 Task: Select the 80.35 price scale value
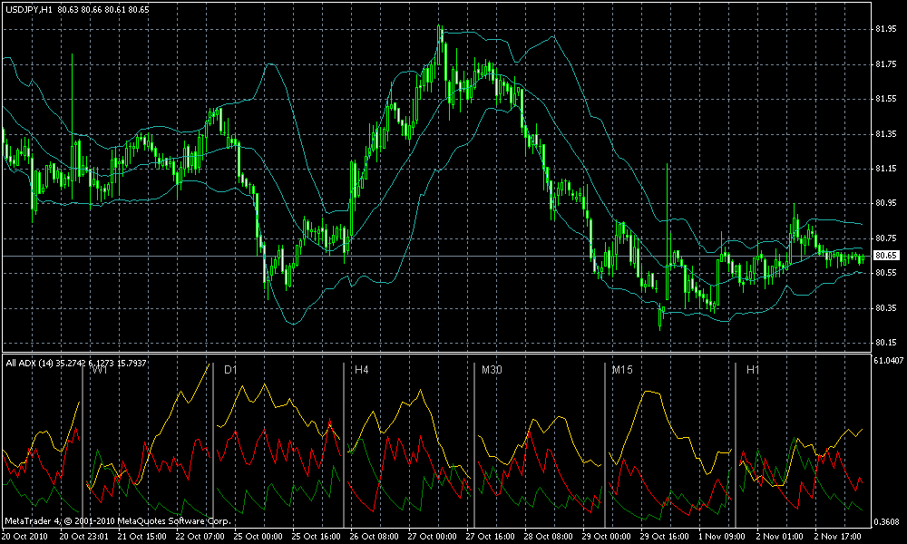click(x=885, y=308)
